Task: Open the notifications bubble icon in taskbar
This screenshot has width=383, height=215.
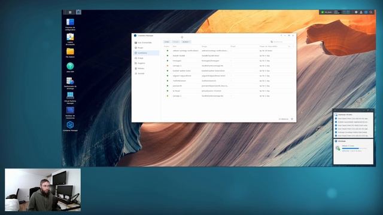Action: tap(356, 12)
